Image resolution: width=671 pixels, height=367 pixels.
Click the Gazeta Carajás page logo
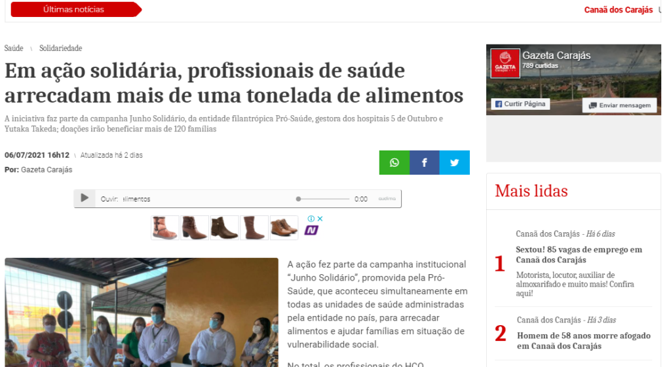[x=505, y=63]
